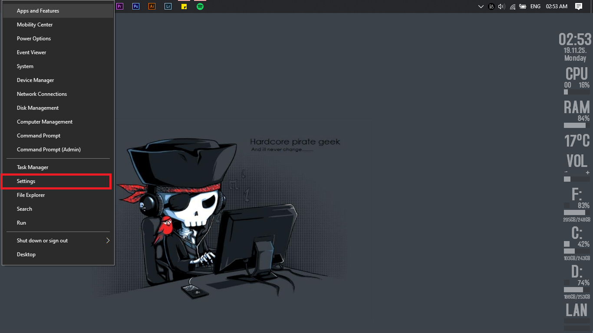Image resolution: width=593 pixels, height=333 pixels.
Task: Select Search in the menu
Action: pos(58,209)
